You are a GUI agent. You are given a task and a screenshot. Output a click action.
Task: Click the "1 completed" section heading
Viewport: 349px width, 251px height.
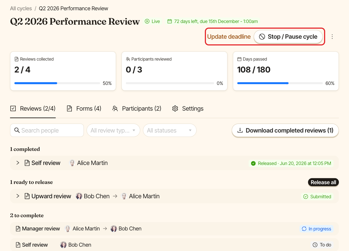pyautogui.click(x=25, y=149)
